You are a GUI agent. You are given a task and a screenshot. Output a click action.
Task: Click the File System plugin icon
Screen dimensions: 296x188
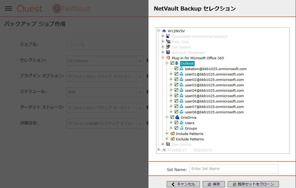pos(168,47)
